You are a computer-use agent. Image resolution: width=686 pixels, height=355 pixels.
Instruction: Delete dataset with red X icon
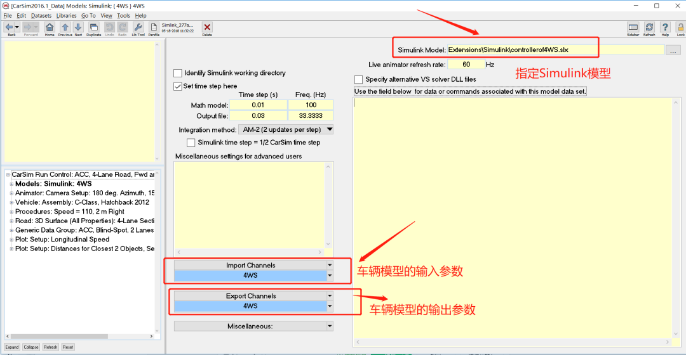[207, 27]
